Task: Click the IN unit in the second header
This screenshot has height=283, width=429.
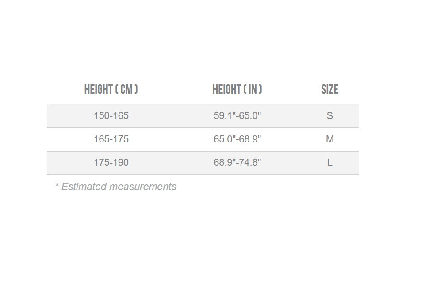Action: (253, 89)
